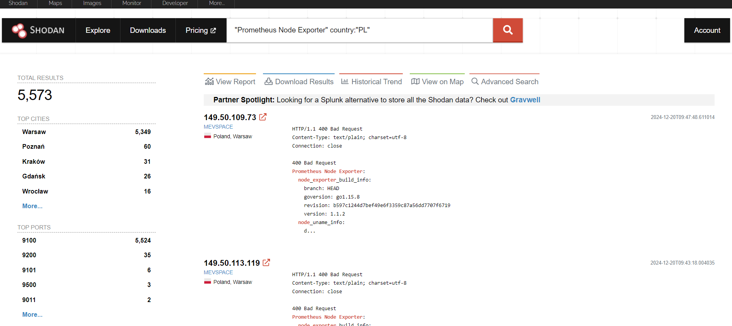Open the Pricing page

[201, 30]
